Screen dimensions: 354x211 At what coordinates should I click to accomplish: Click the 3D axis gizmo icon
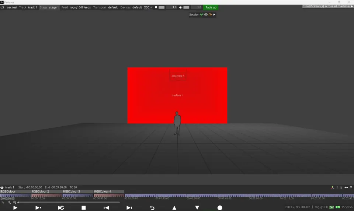332,187
